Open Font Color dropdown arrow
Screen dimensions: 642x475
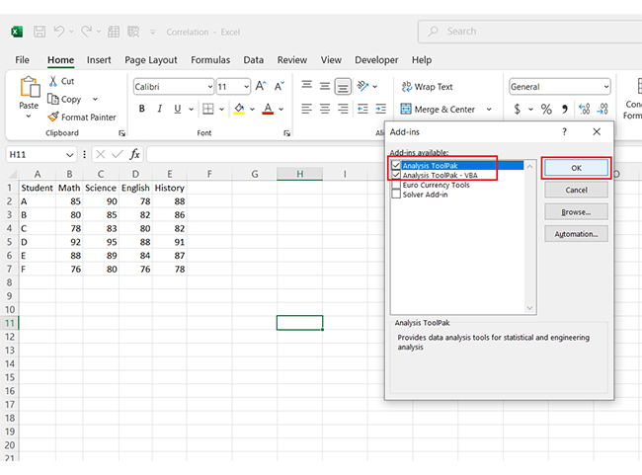[281, 109]
